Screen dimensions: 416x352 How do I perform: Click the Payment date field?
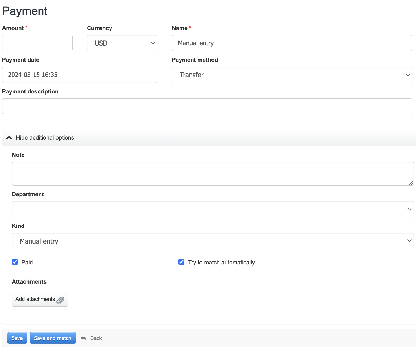[x=80, y=75]
